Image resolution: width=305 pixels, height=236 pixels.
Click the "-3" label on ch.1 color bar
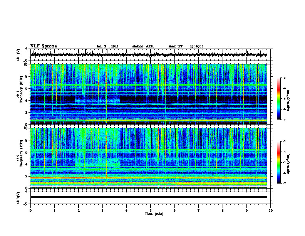284,78
